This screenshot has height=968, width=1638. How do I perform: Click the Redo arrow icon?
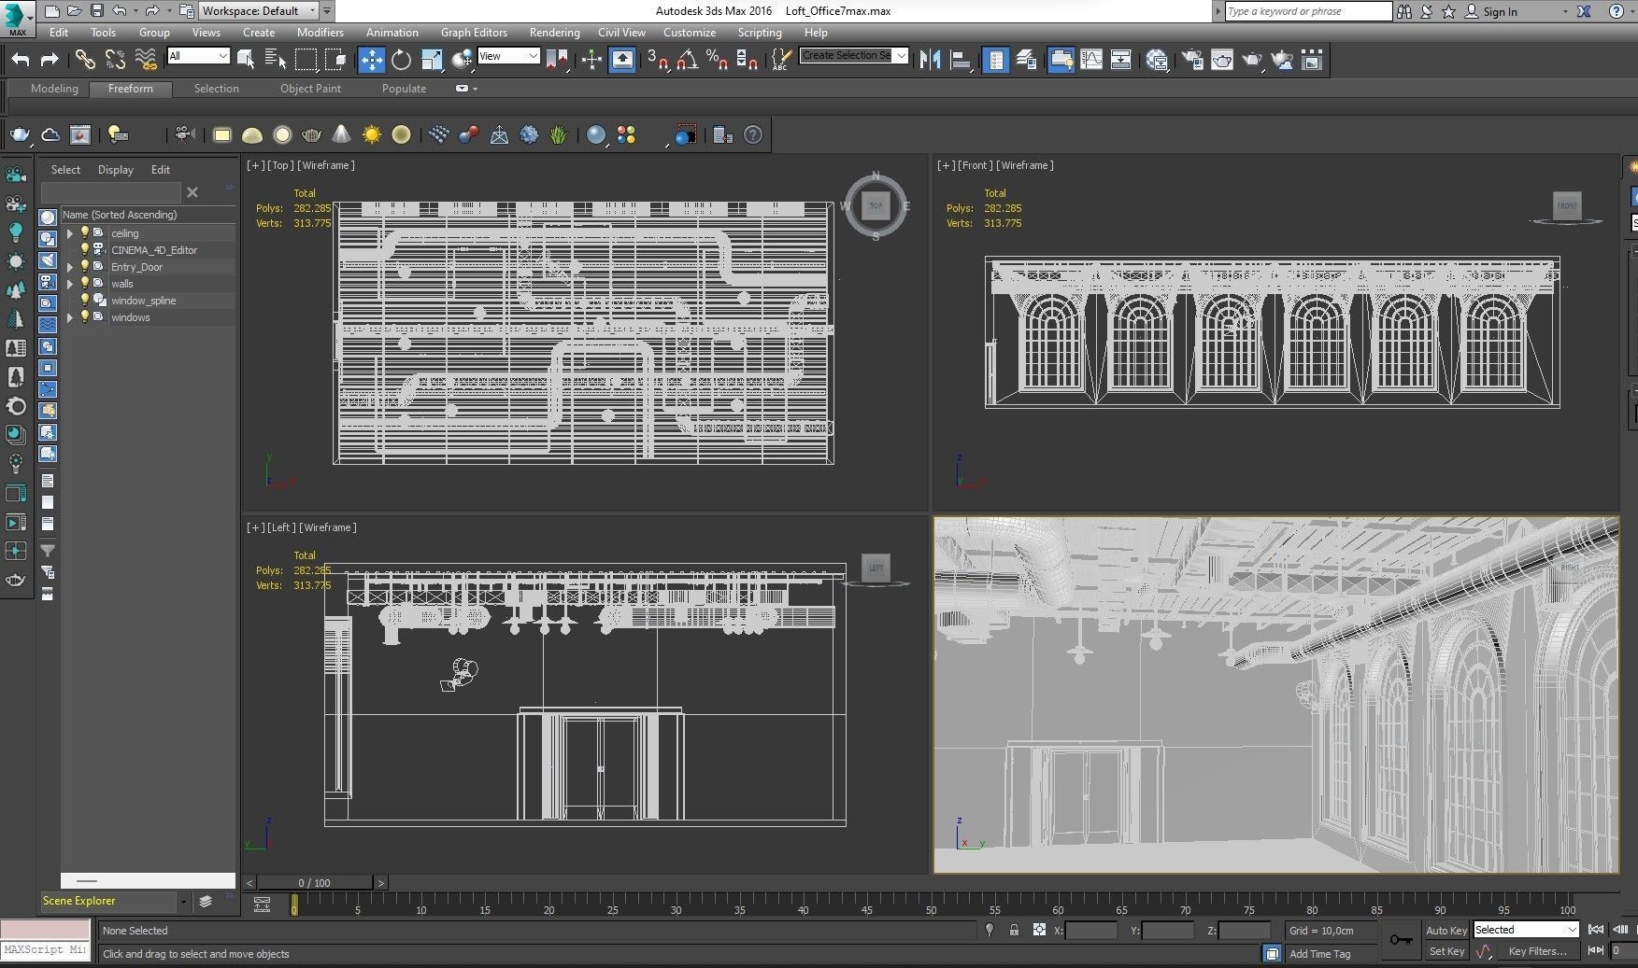pyautogui.click(x=50, y=60)
